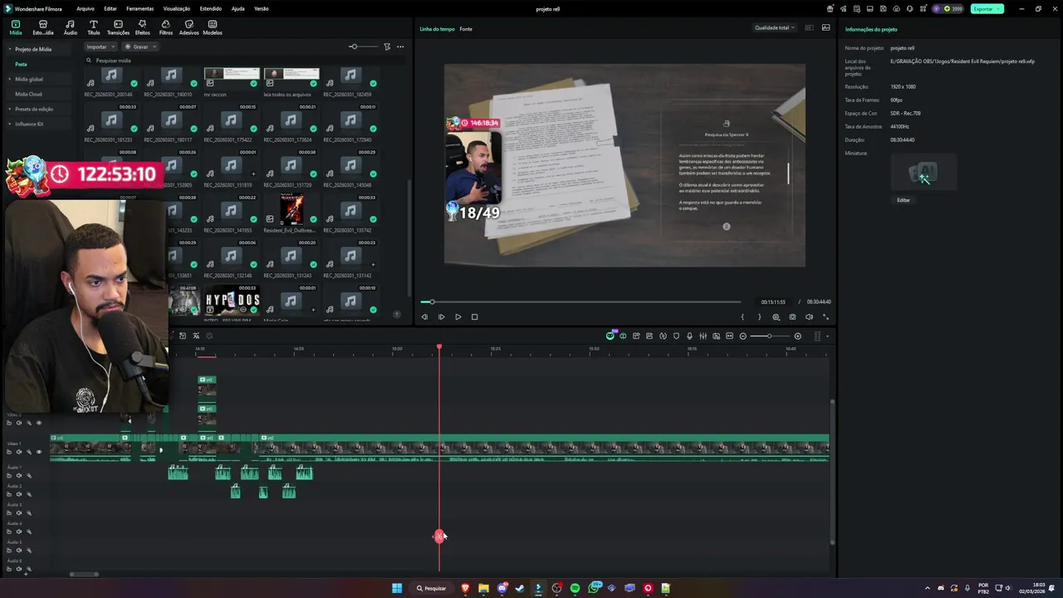Screen dimensions: 1063x598
Task: Open the Visualização menu
Action: tap(177, 8)
